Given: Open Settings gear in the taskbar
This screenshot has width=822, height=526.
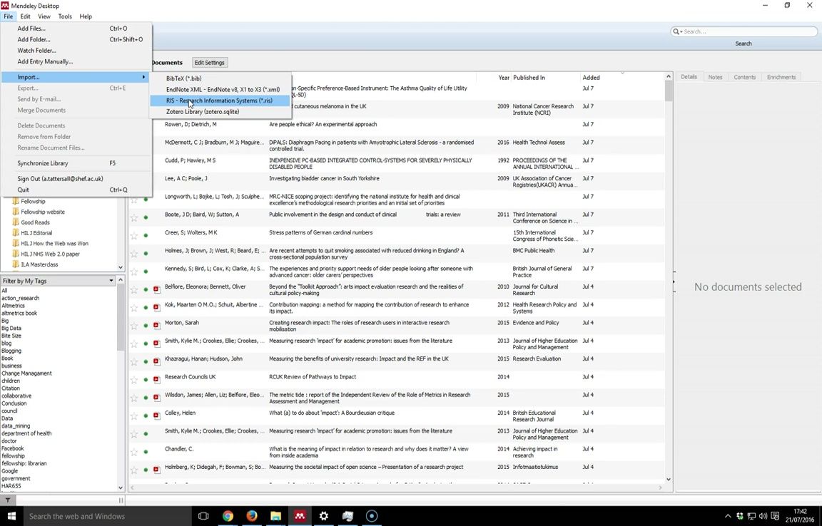Looking at the screenshot, I should (x=323, y=516).
